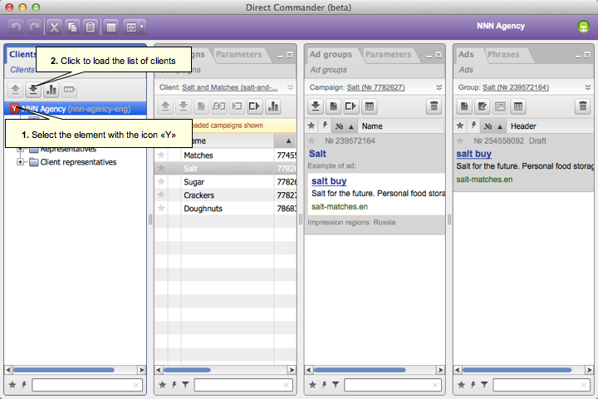The height and width of the screenshot is (399, 598).
Task: Click the Salt (№ 7782627) campaign link
Action: 375,87
